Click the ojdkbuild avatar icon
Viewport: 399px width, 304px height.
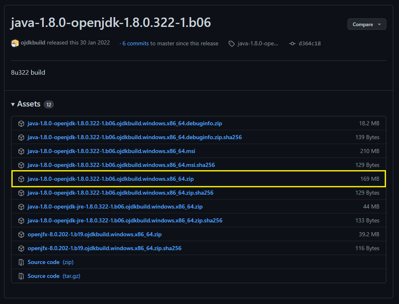pyautogui.click(x=15, y=43)
